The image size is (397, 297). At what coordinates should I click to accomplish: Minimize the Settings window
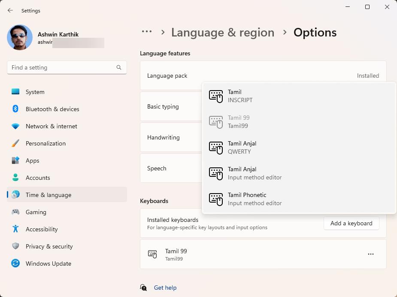click(x=348, y=7)
